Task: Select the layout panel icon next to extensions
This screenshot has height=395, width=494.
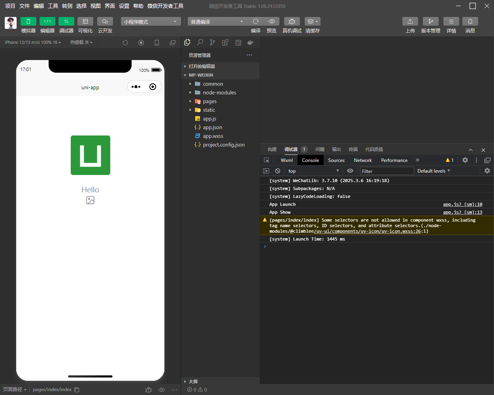Action: tap(238, 42)
